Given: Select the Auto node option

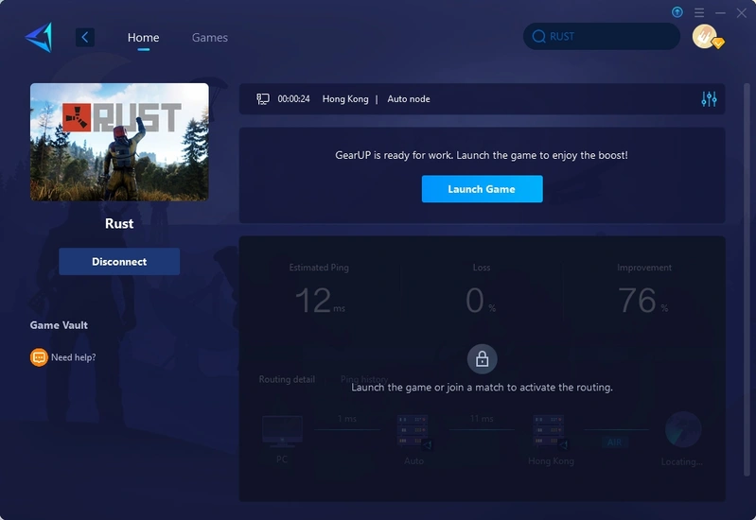Looking at the screenshot, I should [x=409, y=99].
